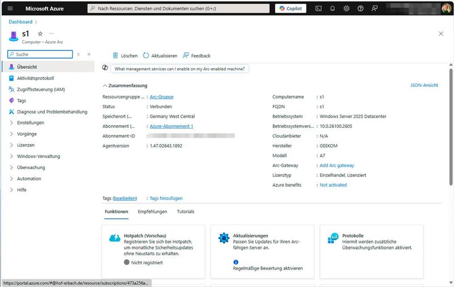Image resolution: width=454 pixels, height=287 pixels.
Task: Click Tags hinzufügen link
Action: (166, 198)
